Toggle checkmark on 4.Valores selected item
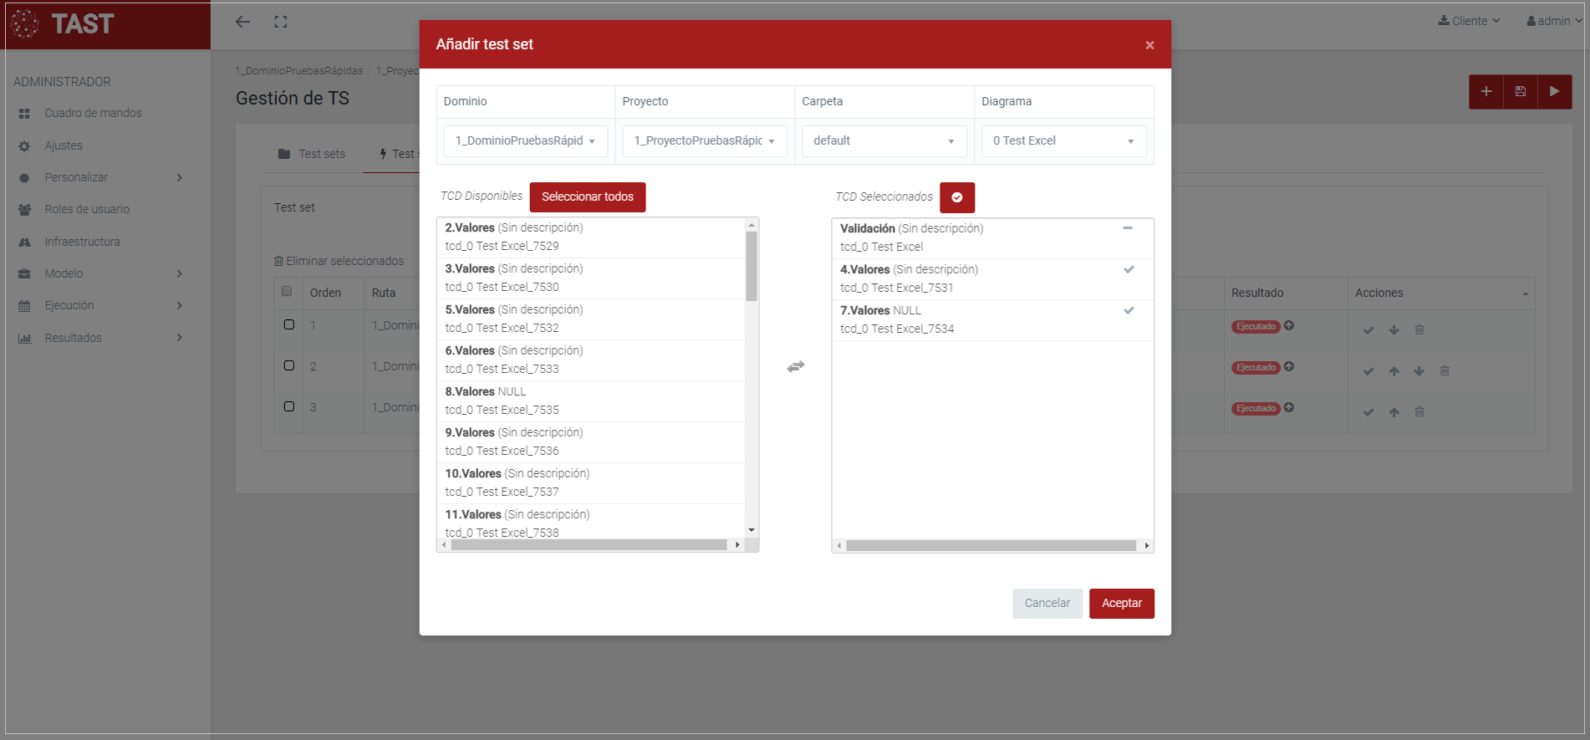The width and height of the screenshot is (1590, 740). coord(1128,269)
